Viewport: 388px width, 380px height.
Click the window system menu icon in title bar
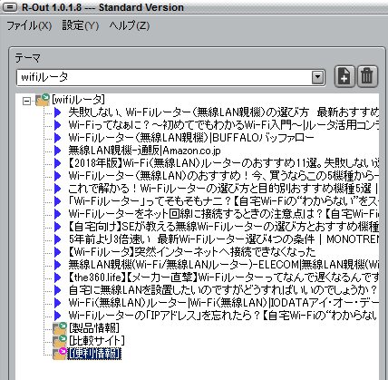10,7
